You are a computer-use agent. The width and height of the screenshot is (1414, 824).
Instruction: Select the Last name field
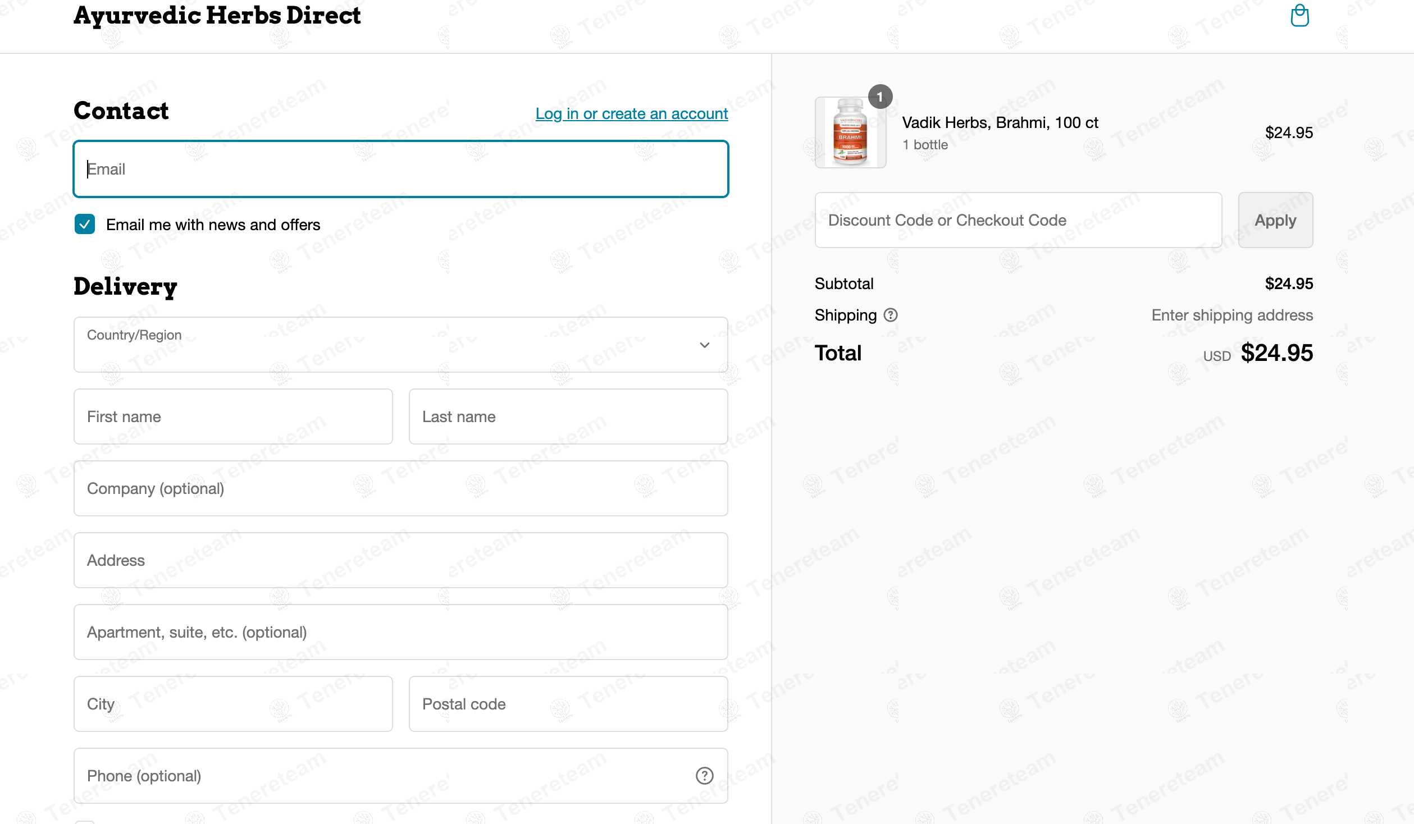coord(568,416)
